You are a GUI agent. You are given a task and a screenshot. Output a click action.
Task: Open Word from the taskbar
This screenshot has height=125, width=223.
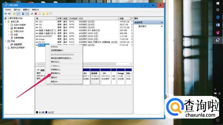coord(217,25)
